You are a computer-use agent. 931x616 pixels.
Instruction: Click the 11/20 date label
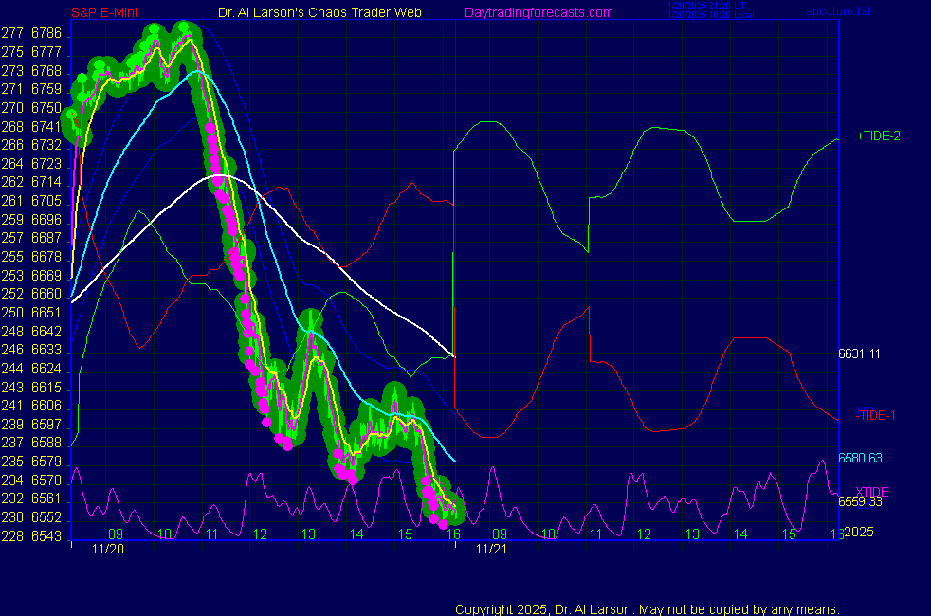pyautogui.click(x=107, y=548)
